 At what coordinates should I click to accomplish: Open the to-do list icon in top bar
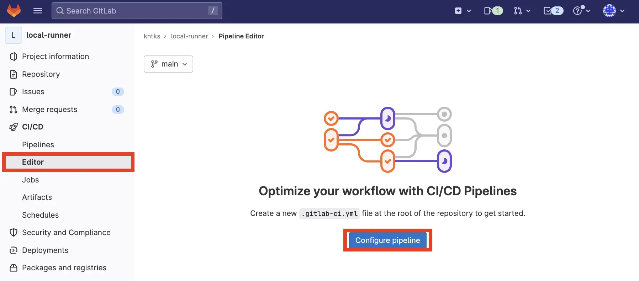coord(553,11)
